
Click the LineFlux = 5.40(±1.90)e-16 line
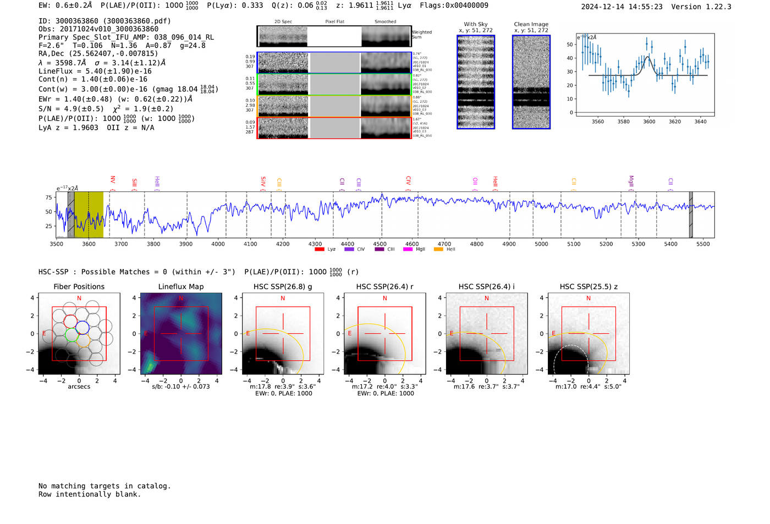(95, 71)
